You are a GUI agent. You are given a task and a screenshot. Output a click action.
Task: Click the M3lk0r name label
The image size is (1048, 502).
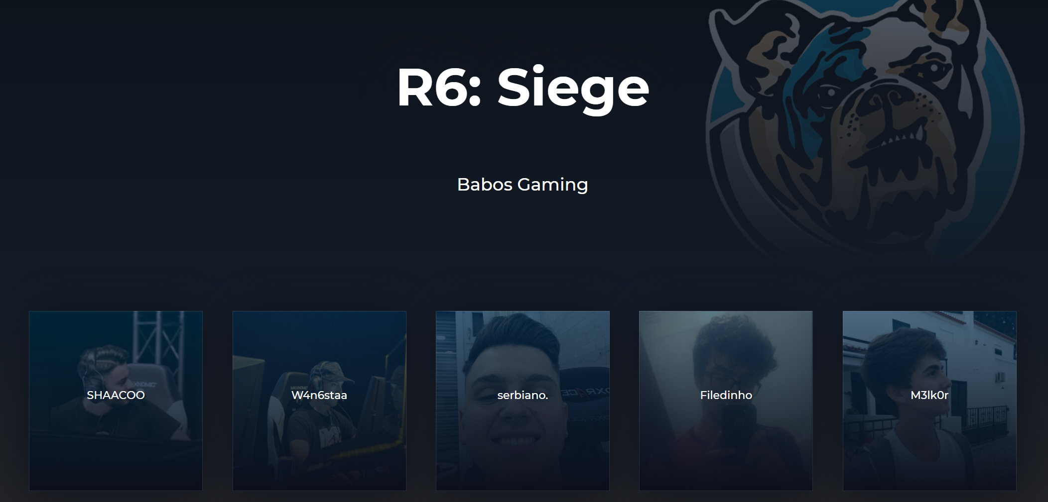pos(929,395)
